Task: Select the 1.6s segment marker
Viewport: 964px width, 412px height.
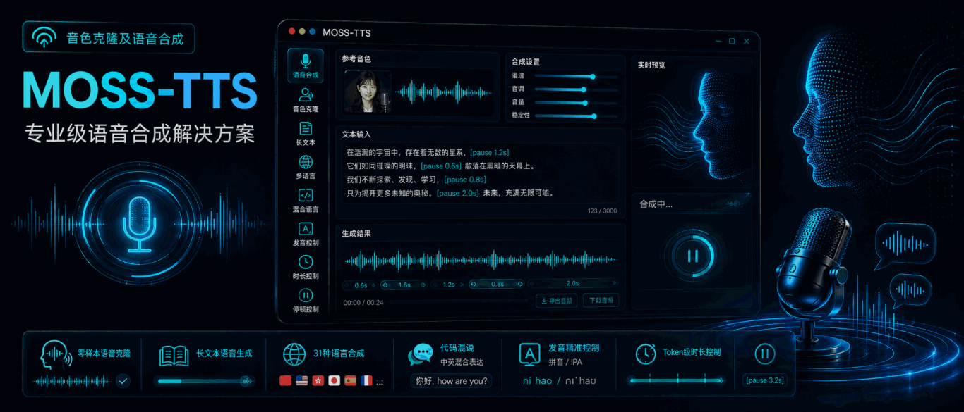Action: (404, 285)
